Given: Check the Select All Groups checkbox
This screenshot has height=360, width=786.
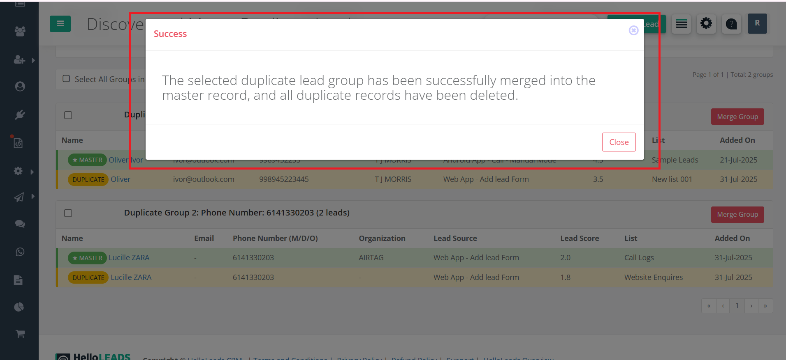Looking at the screenshot, I should (66, 79).
